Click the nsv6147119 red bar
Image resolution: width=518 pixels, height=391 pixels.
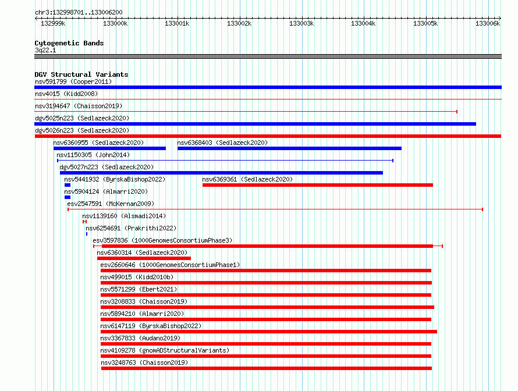click(x=269, y=332)
